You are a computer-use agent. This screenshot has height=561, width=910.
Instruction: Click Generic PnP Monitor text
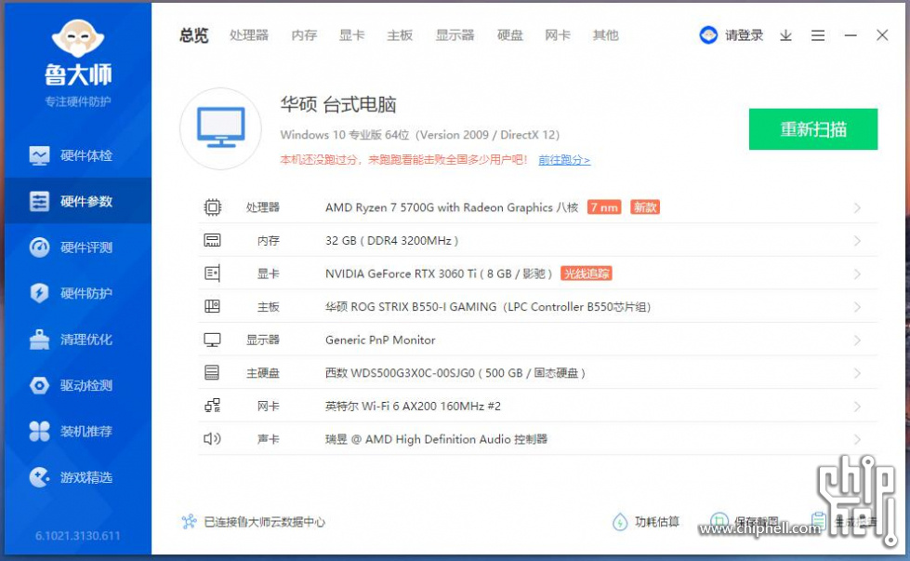tap(380, 340)
